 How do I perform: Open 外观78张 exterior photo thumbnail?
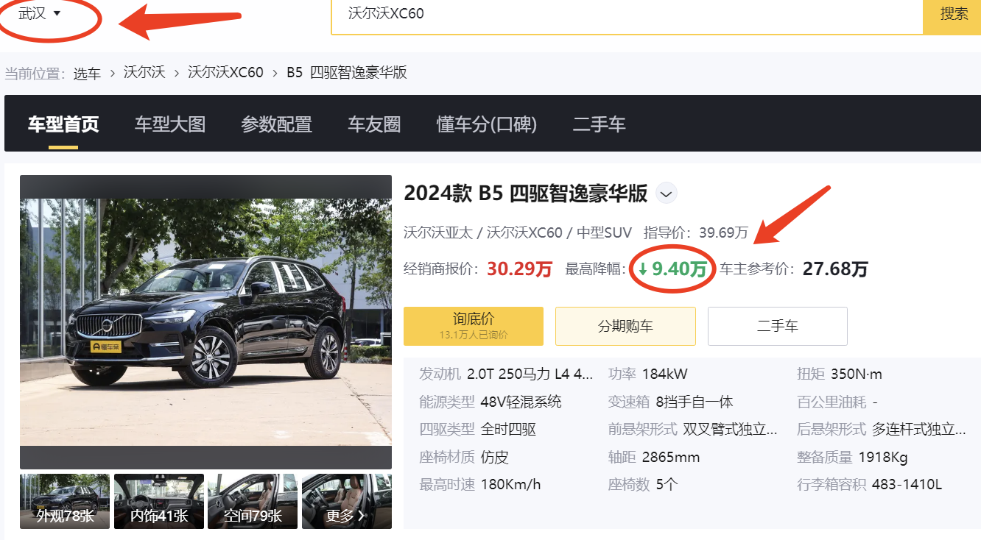pyautogui.click(x=65, y=501)
